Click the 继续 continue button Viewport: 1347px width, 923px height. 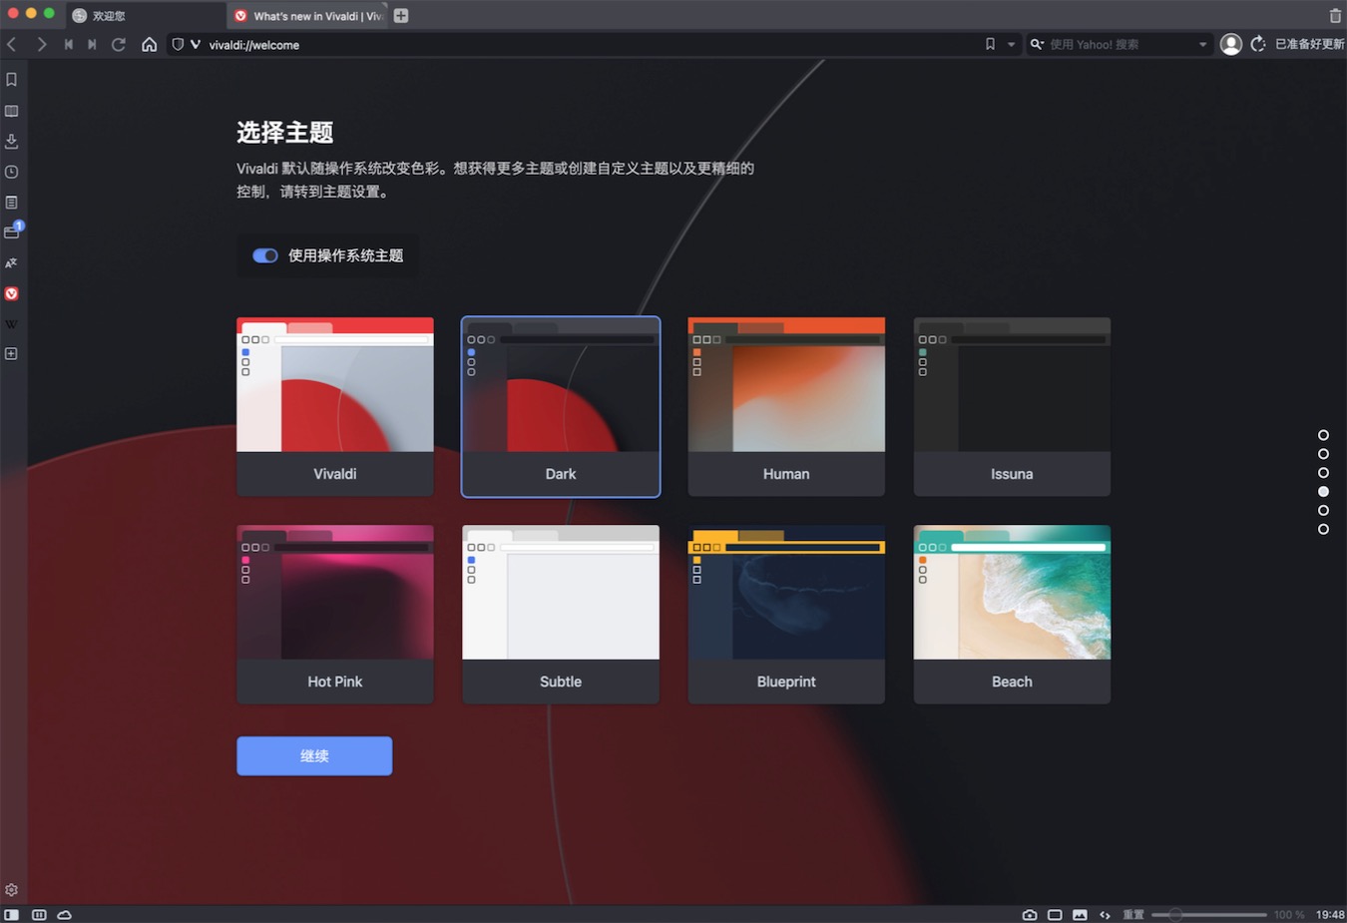[314, 755]
